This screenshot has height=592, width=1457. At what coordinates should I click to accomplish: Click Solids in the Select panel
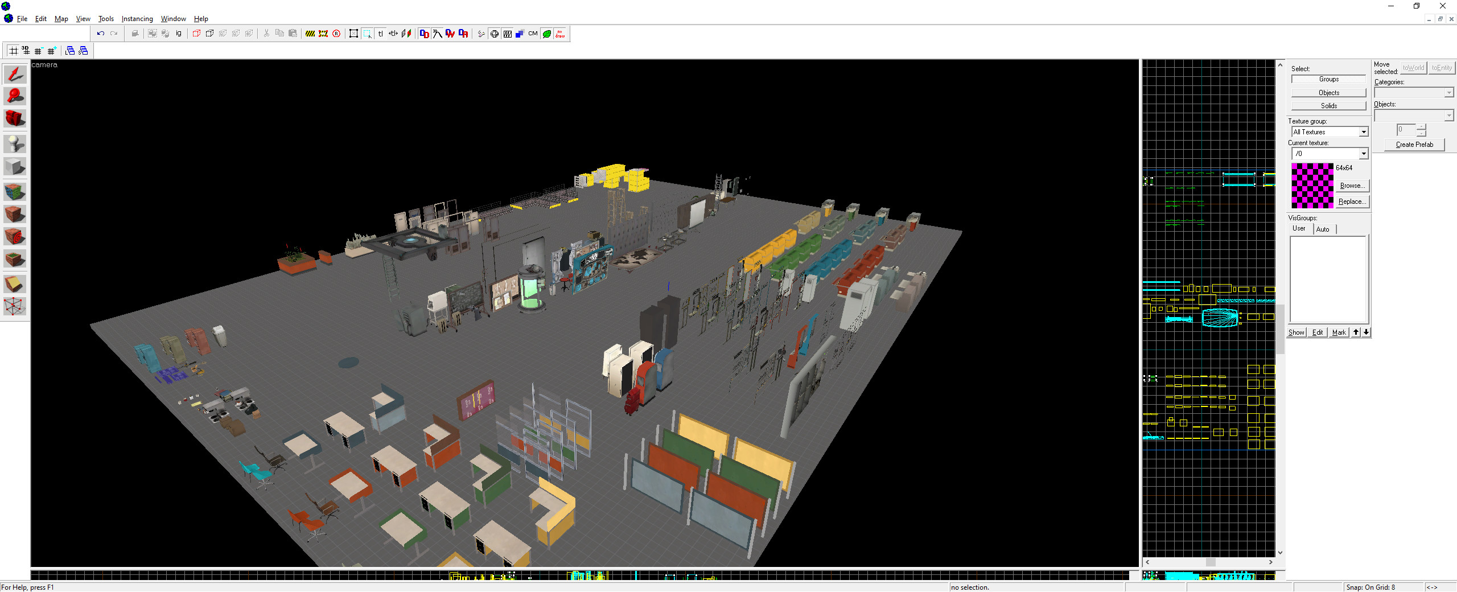tap(1328, 105)
